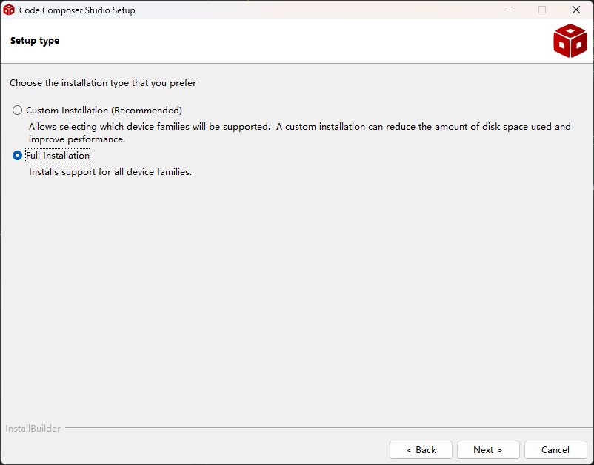Click the 'Custom Installation (Recommended)' label
The width and height of the screenshot is (594, 465).
104,111
